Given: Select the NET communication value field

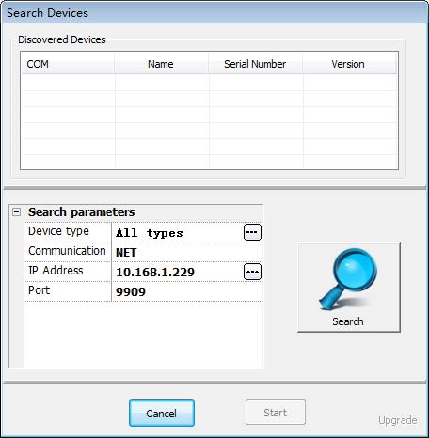Looking at the screenshot, I should (187, 252).
